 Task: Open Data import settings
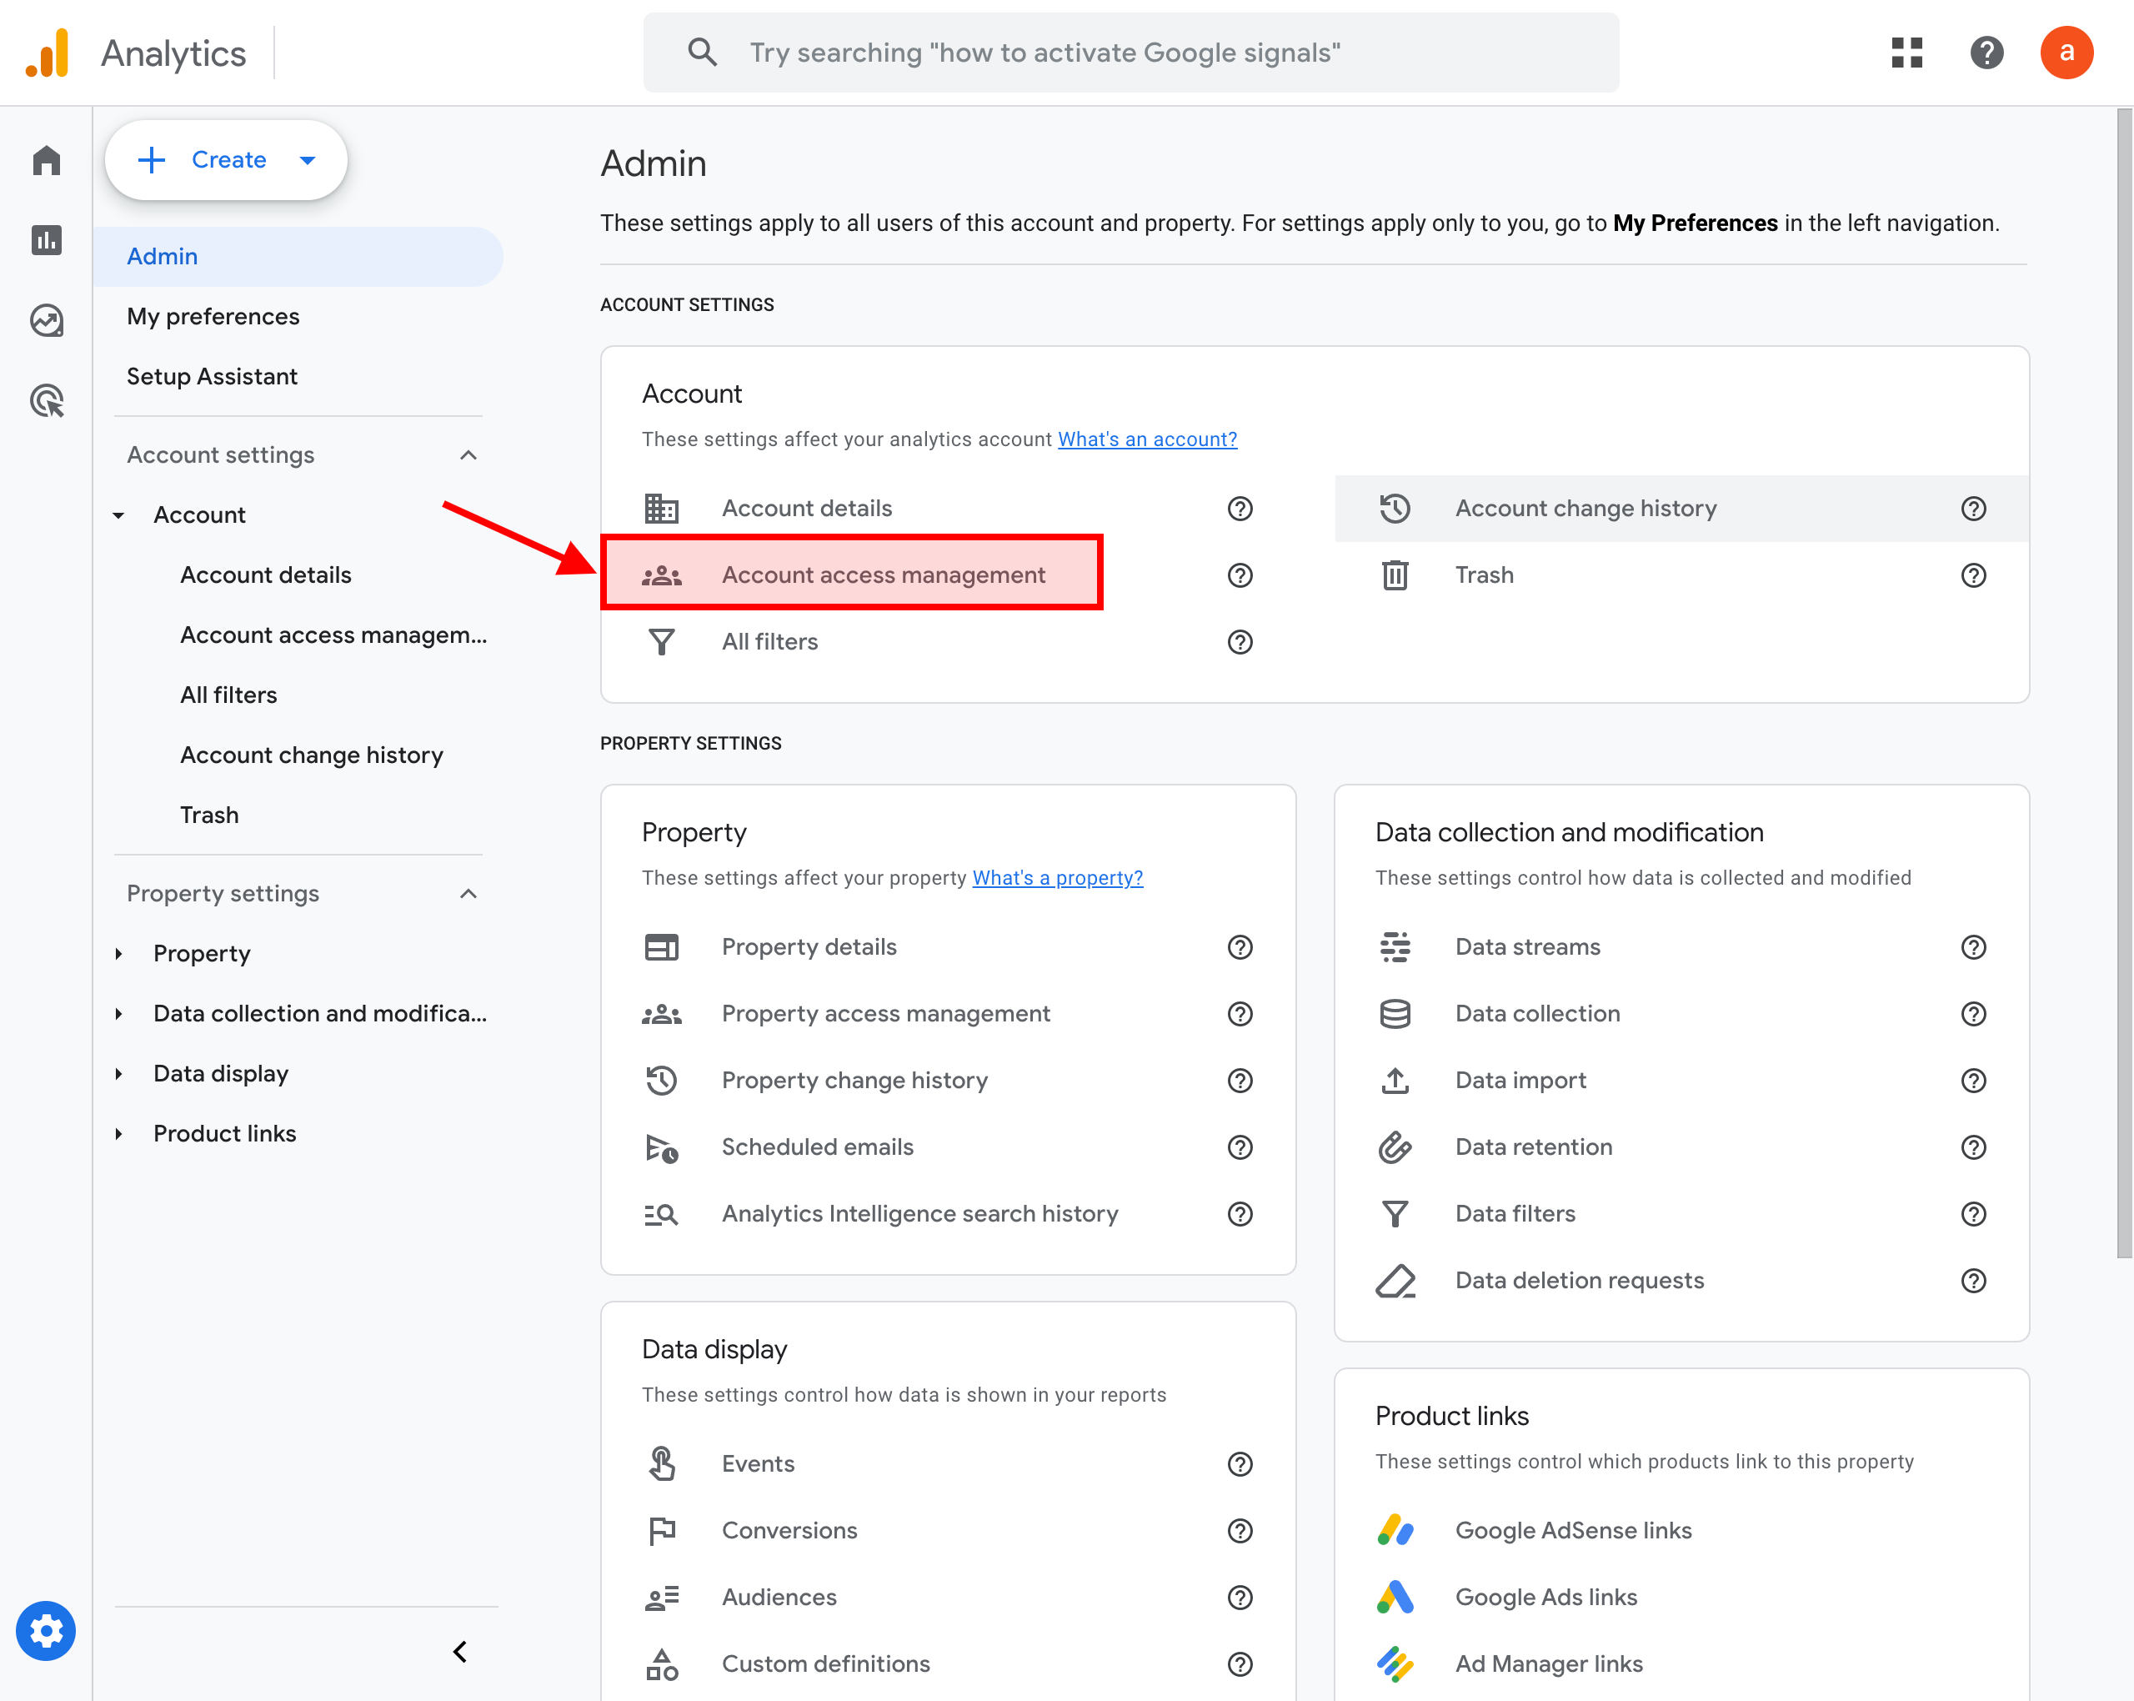pyautogui.click(x=1520, y=1080)
